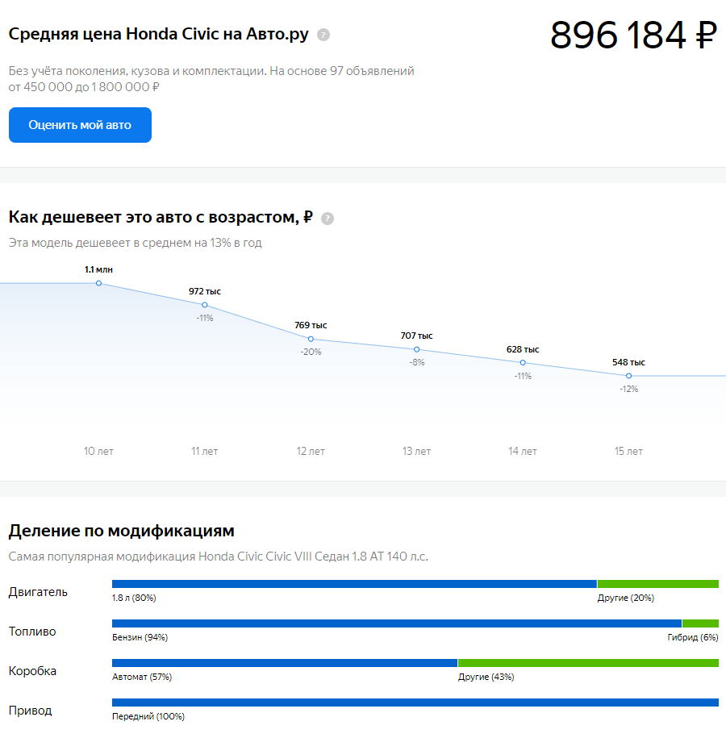726x738 pixels.
Task: Click the blue Автомат gearbox bar segment
Action: coord(285,663)
